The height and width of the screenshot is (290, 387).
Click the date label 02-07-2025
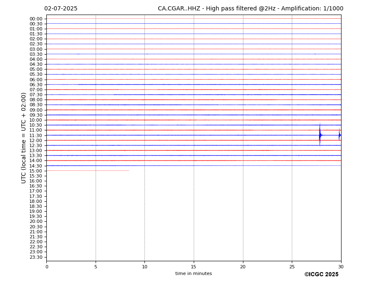(x=61, y=9)
